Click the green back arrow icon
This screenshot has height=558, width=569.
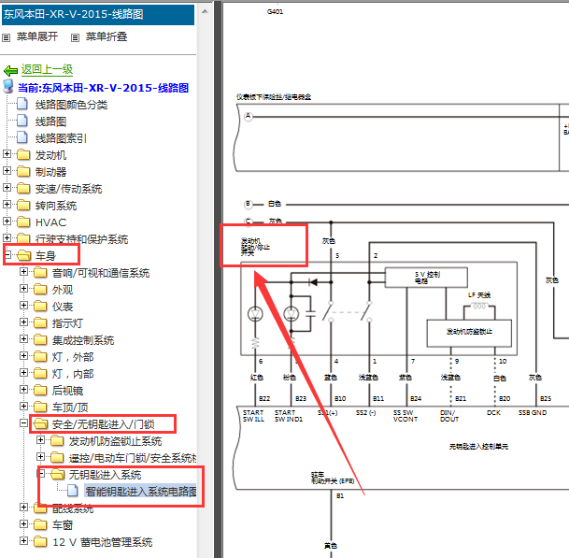coord(10,70)
